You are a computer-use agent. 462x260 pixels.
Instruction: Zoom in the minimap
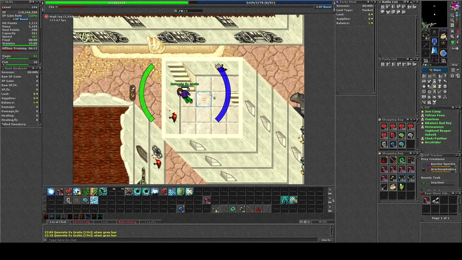pyautogui.click(x=452, y=20)
